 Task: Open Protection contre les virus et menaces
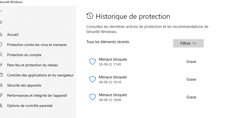[37, 45]
